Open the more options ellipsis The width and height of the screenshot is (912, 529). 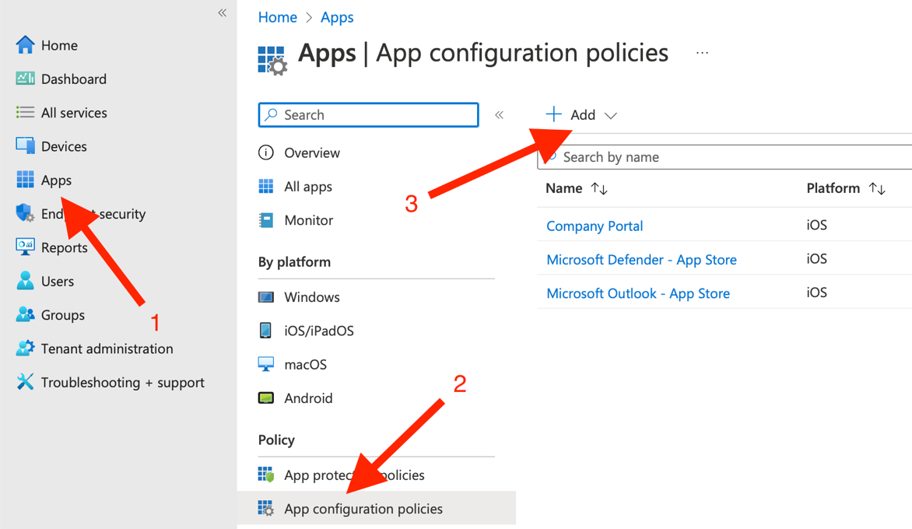[x=702, y=53]
